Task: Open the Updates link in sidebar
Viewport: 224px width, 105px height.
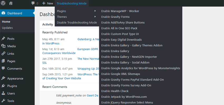Action: [x=7, y=28]
